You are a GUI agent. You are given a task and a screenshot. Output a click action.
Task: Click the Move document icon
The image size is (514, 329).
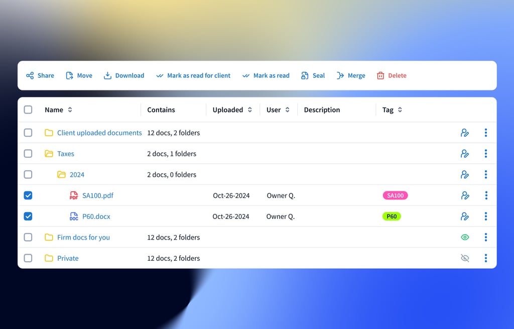point(70,76)
